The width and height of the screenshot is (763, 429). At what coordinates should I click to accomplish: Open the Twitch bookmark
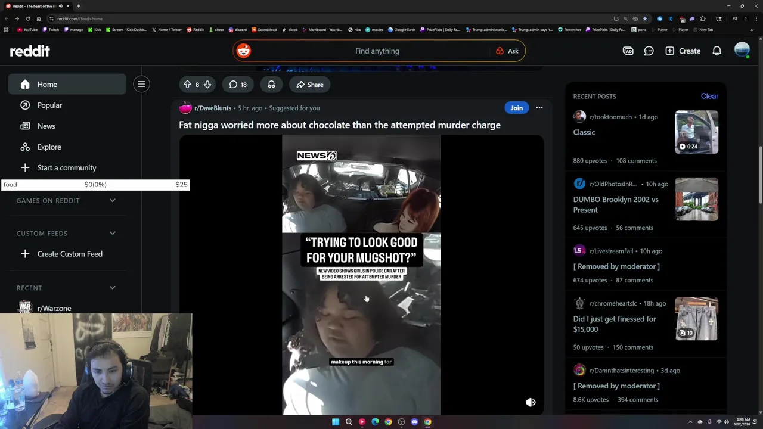point(50,30)
